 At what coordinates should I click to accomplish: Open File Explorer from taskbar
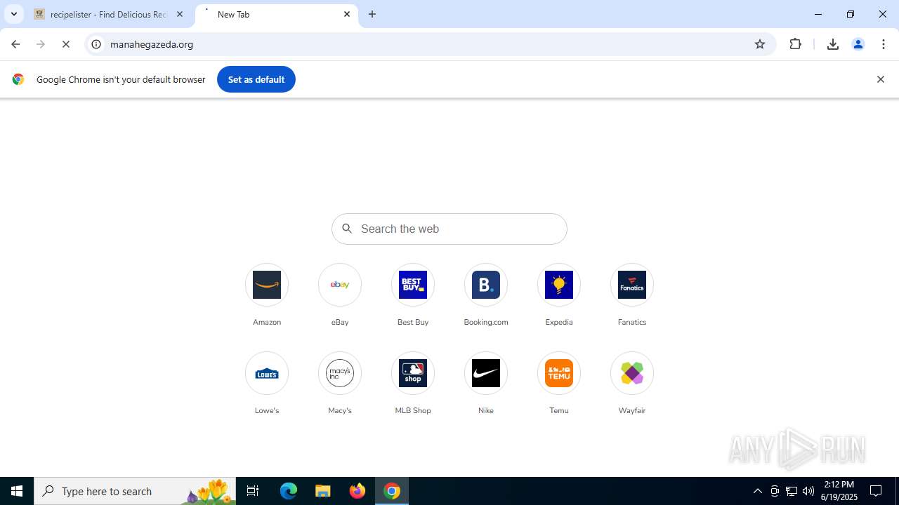coord(323,491)
